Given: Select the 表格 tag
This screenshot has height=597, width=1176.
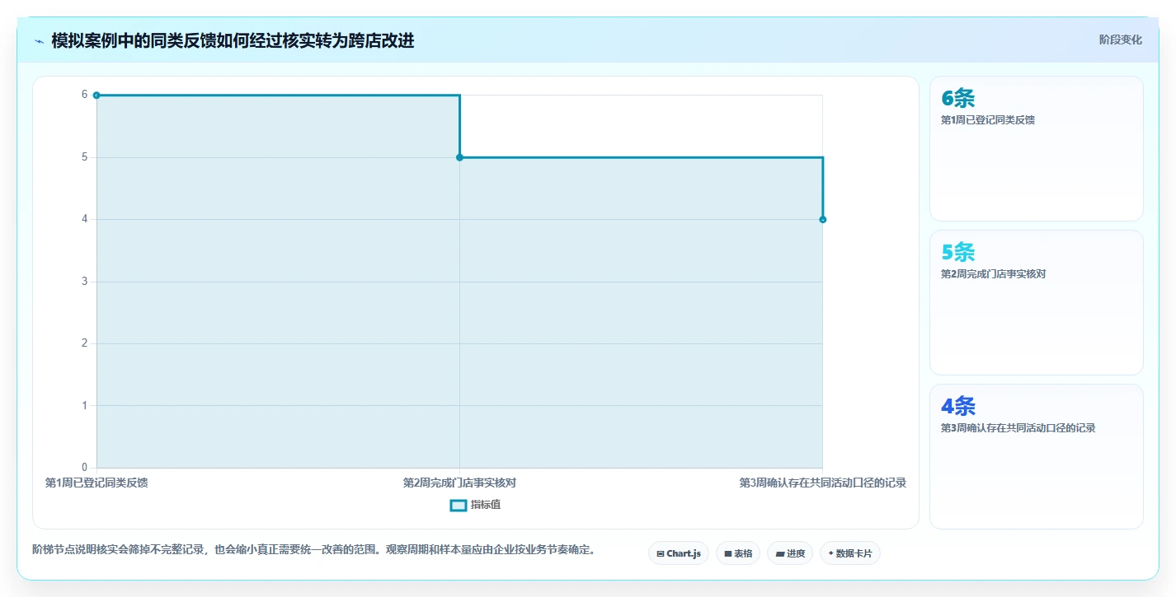Looking at the screenshot, I should click(x=738, y=553).
